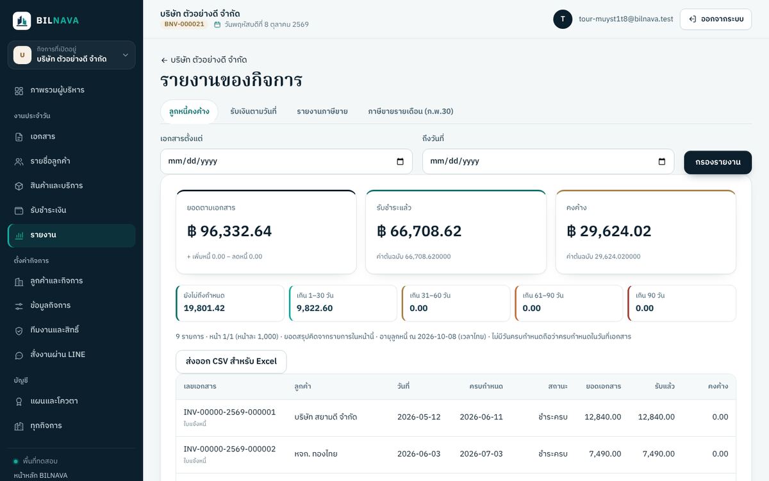The height and width of the screenshot is (481, 769).
Task: Open calendar picker for ถึงวันที่ date
Action: [x=662, y=162]
